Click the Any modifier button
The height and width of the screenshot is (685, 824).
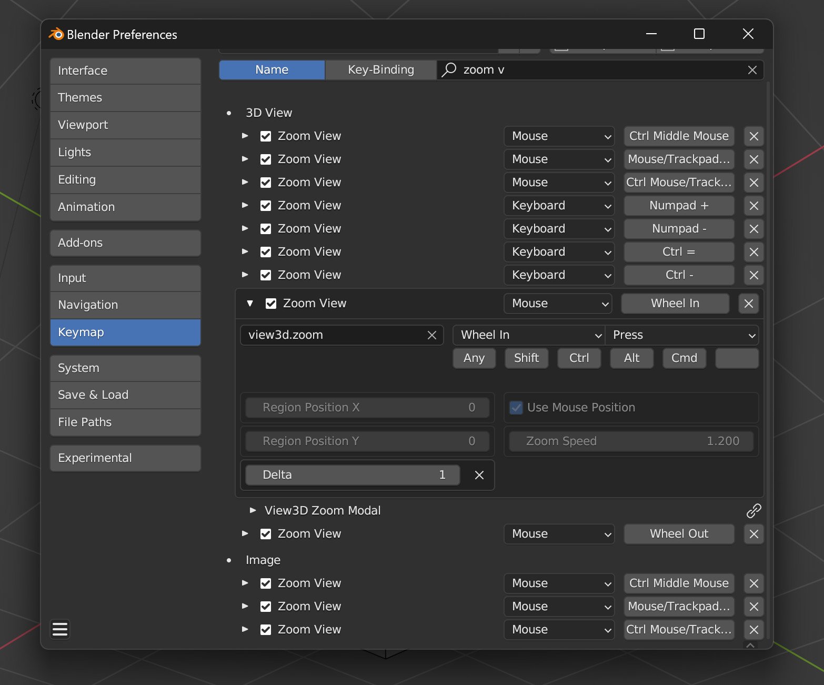click(x=474, y=358)
